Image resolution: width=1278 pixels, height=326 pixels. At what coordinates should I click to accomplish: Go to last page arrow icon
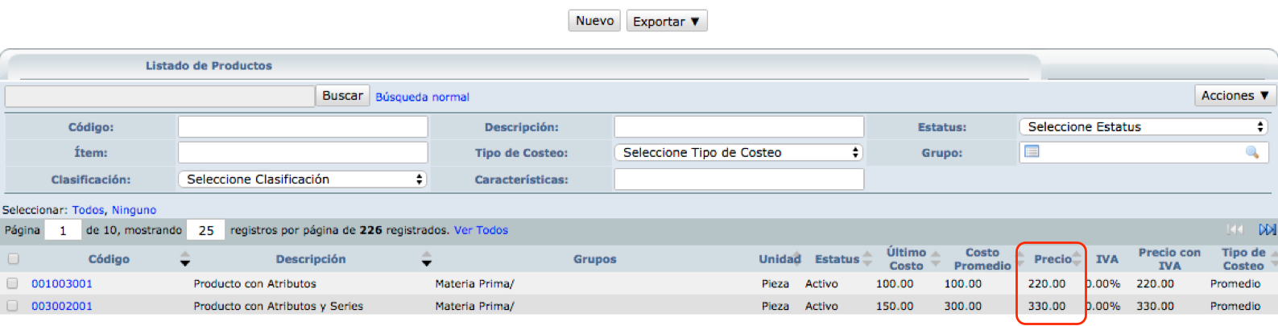click(x=1267, y=230)
